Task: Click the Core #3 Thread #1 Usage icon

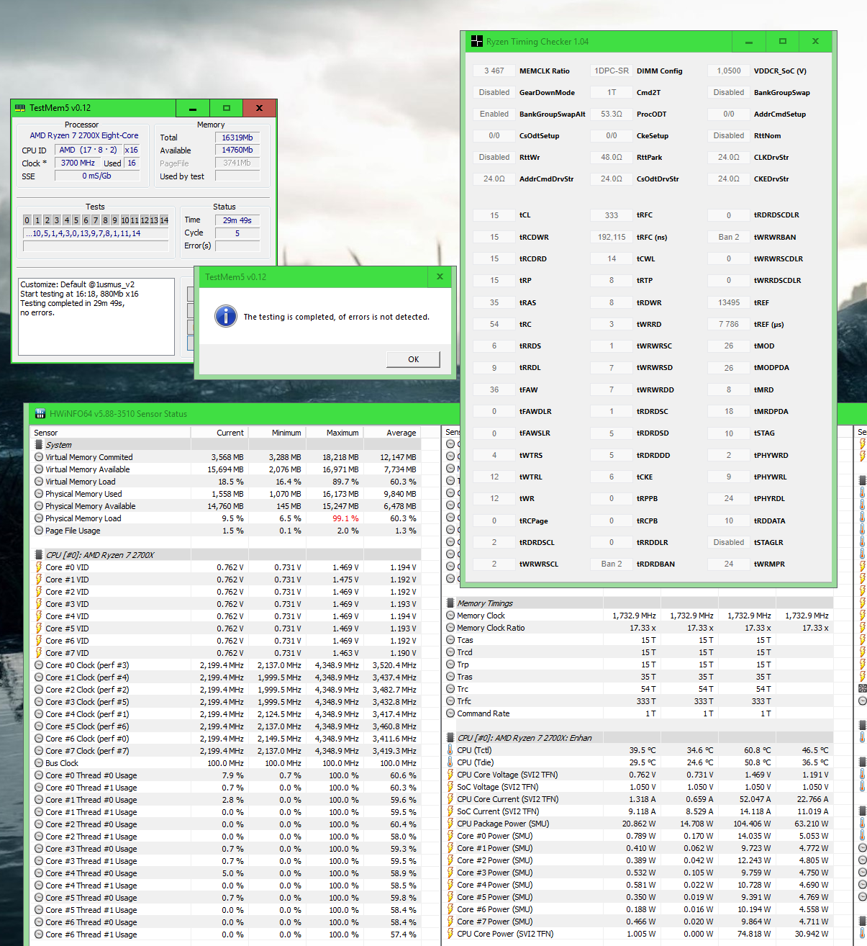Action: point(39,861)
